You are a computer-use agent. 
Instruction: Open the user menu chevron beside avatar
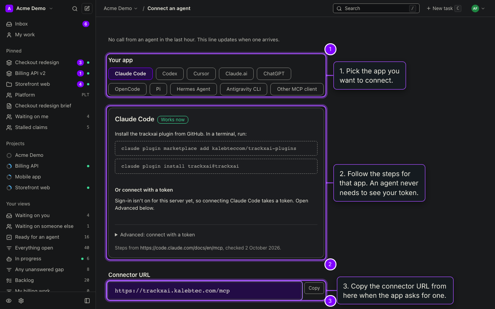tap(483, 8)
